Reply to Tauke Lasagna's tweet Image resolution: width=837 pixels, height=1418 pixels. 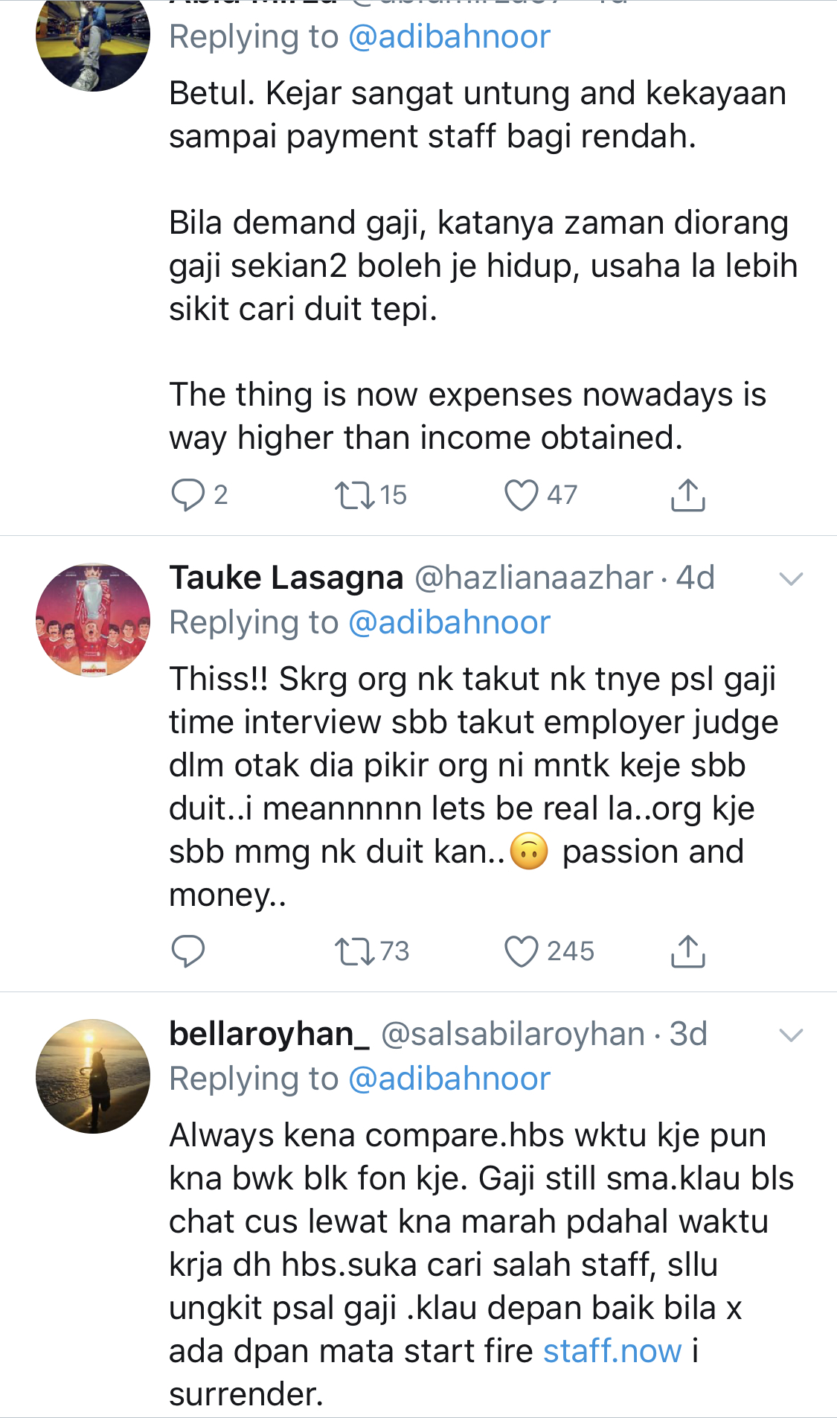[x=188, y=951]
